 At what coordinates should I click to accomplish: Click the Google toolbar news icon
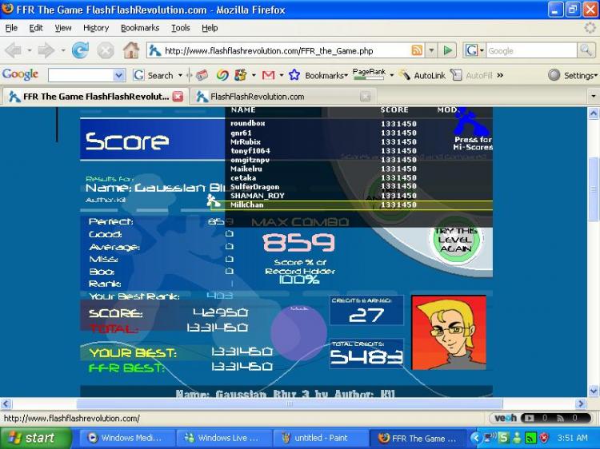click(x=202, y=75)
